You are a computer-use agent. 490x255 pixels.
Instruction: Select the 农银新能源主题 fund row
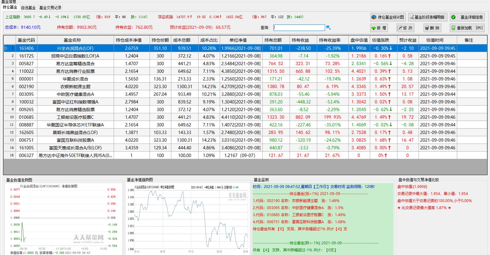tap(245, 87)
